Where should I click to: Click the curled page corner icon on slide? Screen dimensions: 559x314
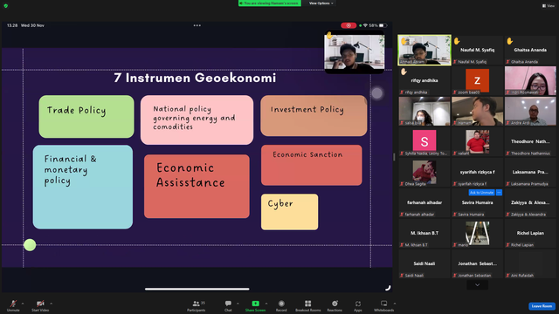tap(388, 287)
